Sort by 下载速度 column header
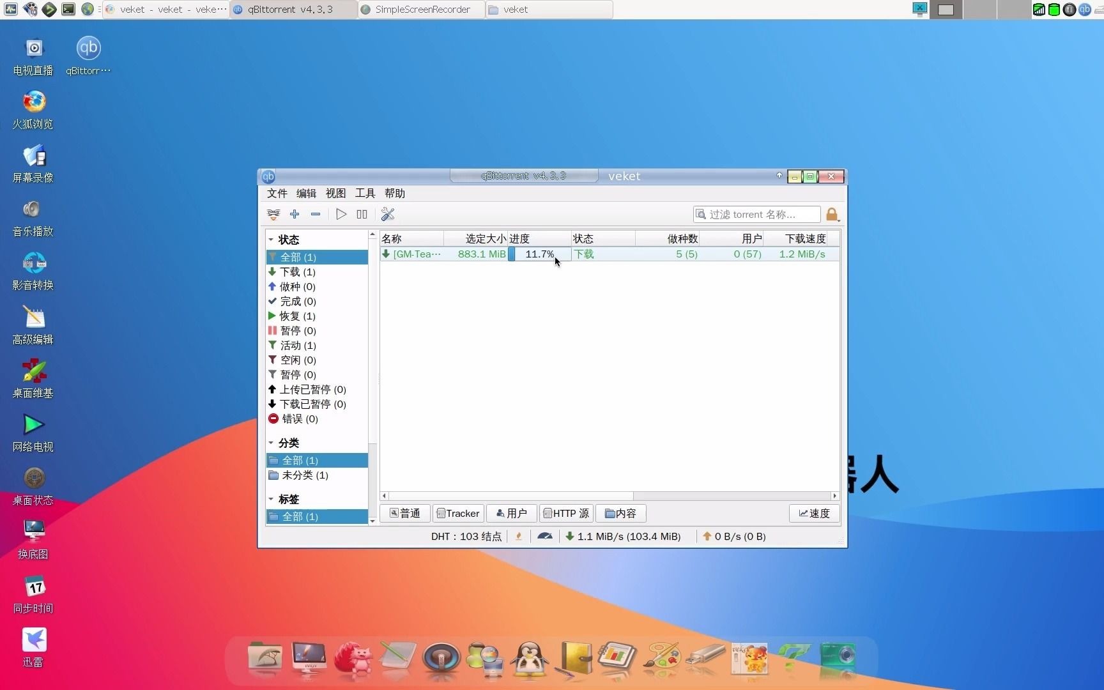 [795, 238]
